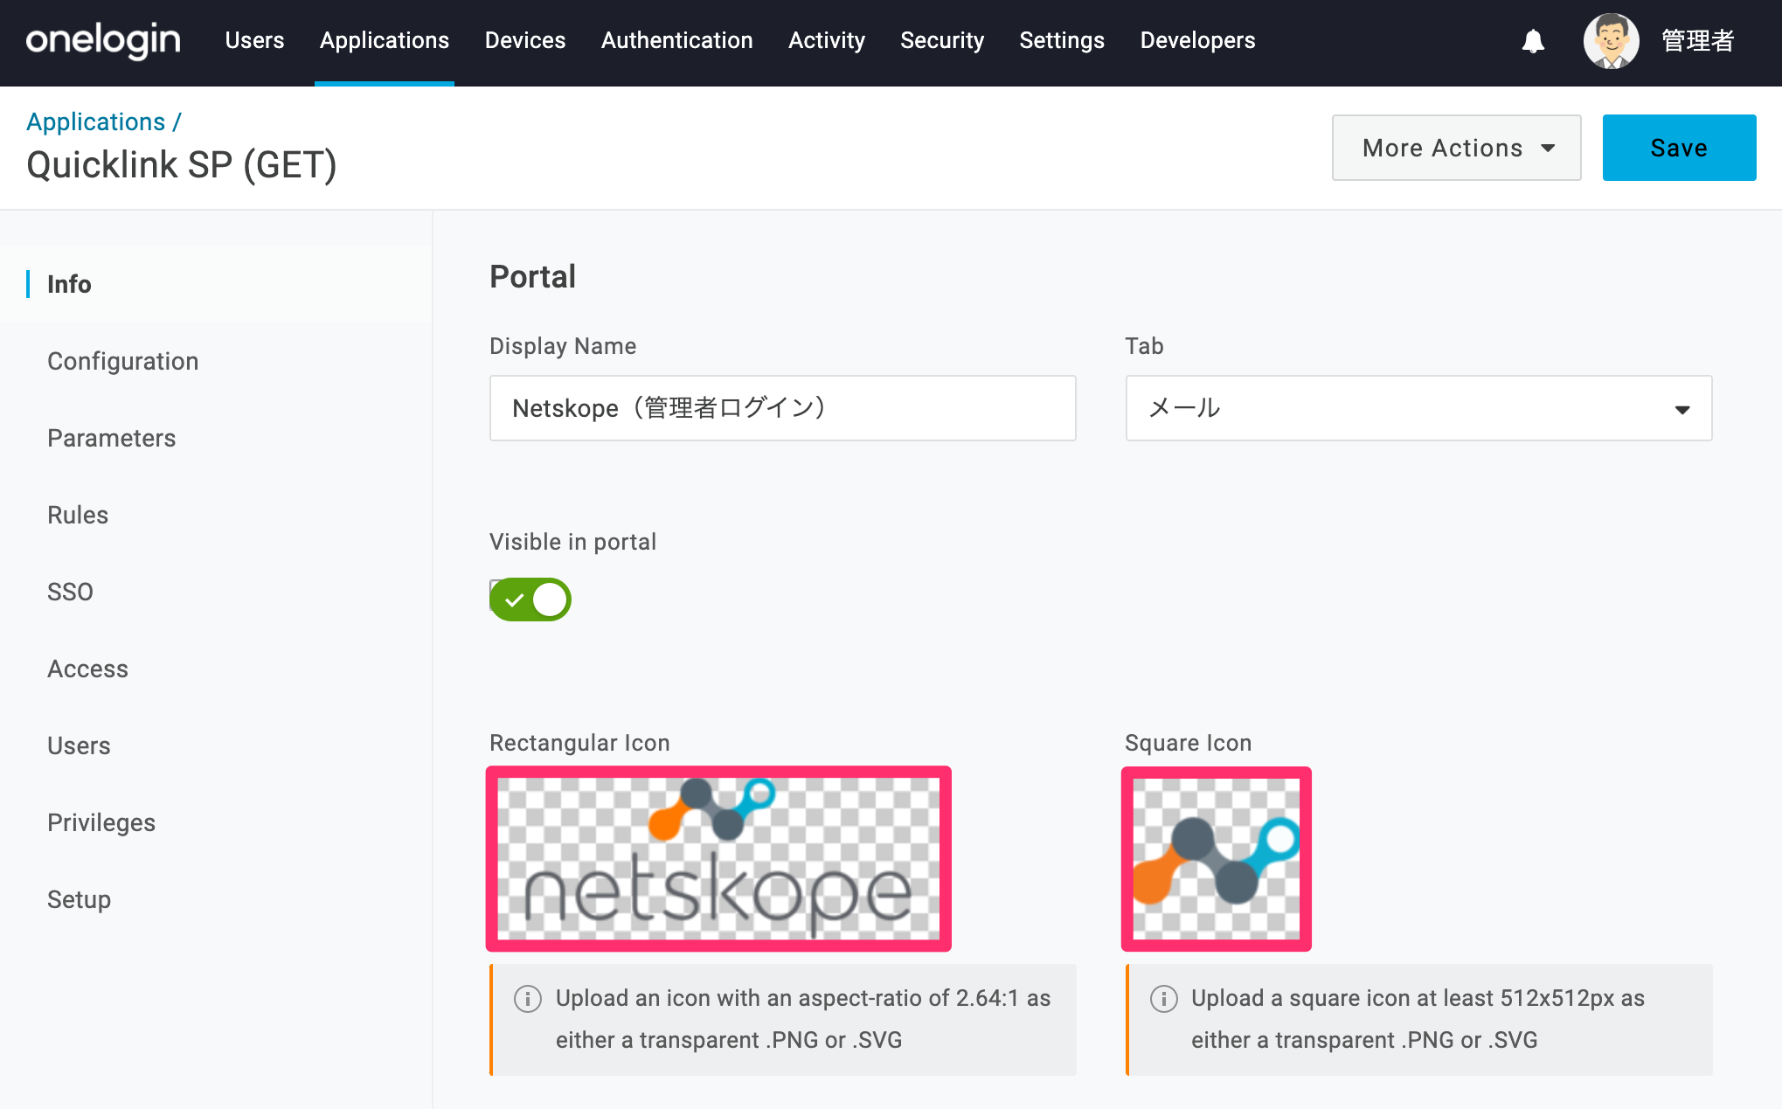The width and height of the screenshot is (1782, 1109).
Task: Click the 管理者 username label
Action: [1698, 41]
